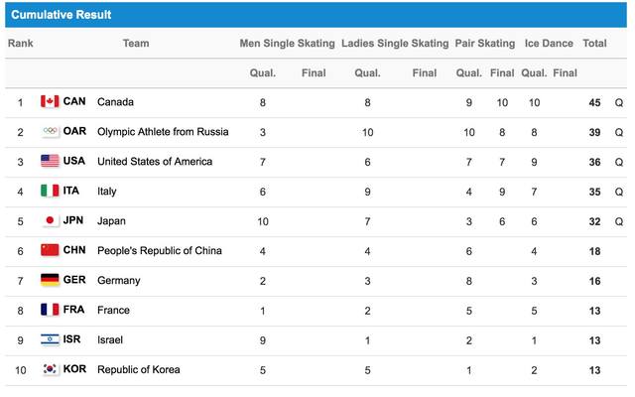Click the Men Single Skating column header

click(287, 43)
